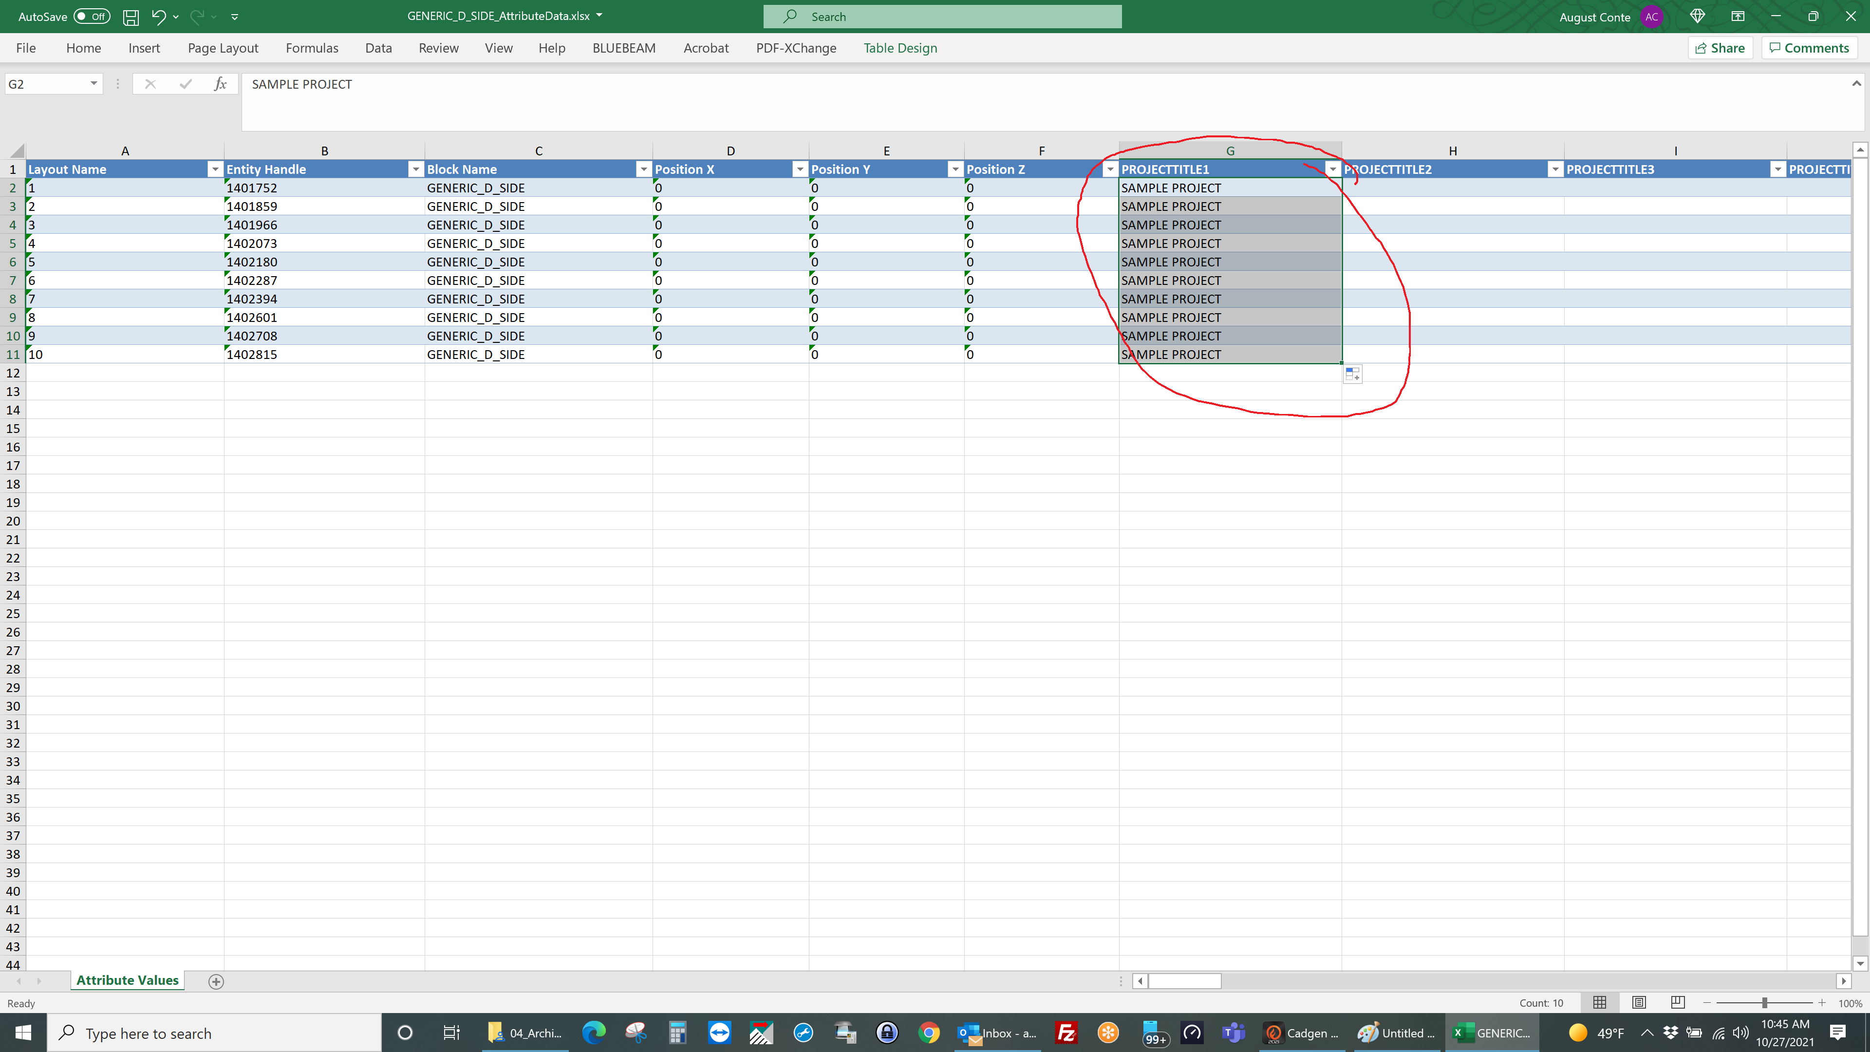Viewport: 1870px width, 1052px height.
Task: Open PROJECTTITLE3 filter dropdown
Action: (1778, 169)
